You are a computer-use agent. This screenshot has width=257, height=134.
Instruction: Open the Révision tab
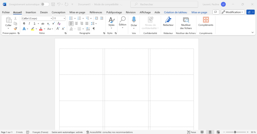tap(131, 12)
